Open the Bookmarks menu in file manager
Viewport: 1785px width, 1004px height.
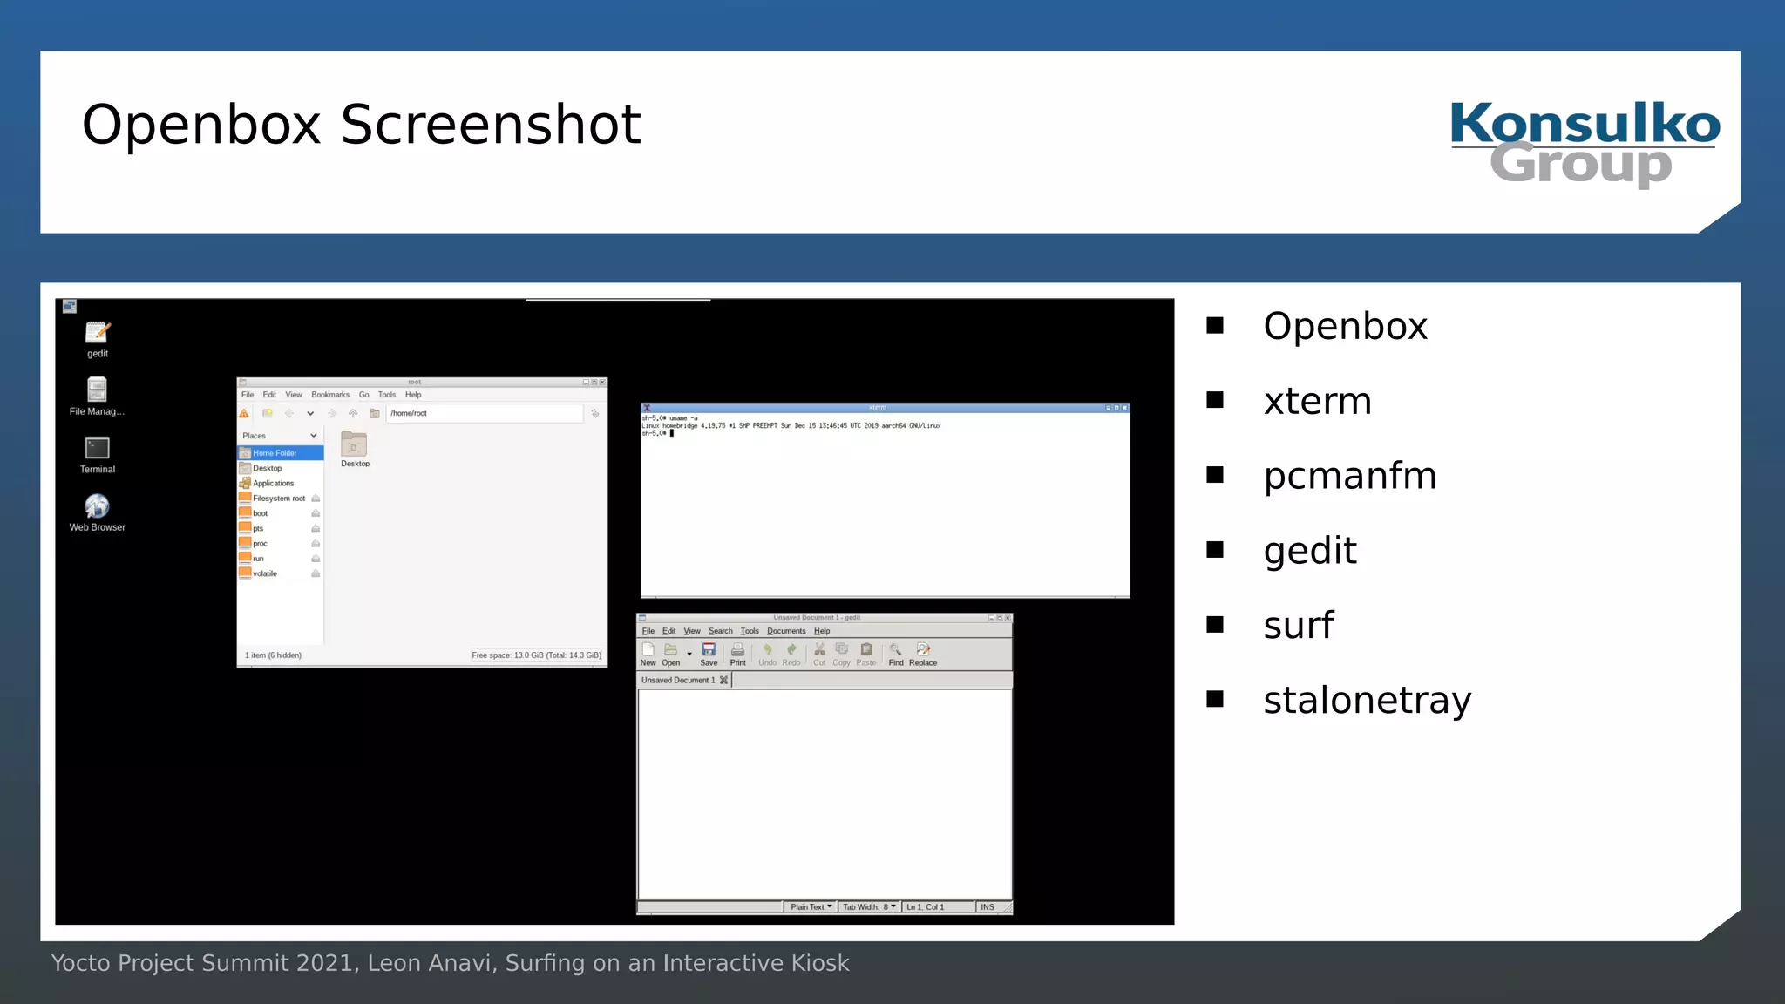point(329,395)
